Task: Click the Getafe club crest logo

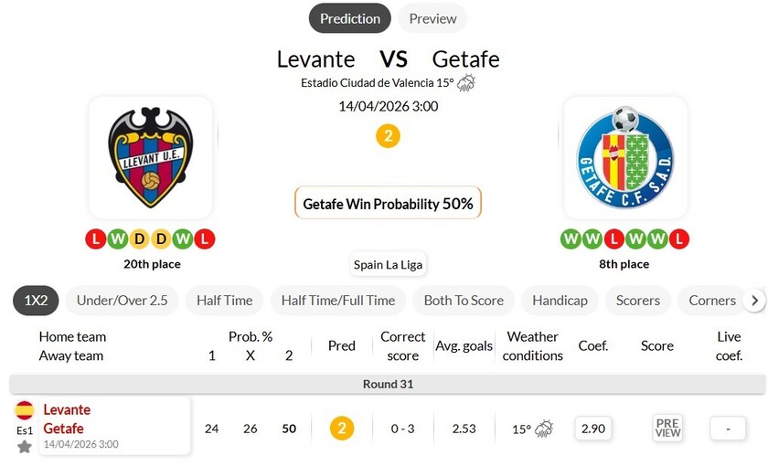Action: click(625, 157)
